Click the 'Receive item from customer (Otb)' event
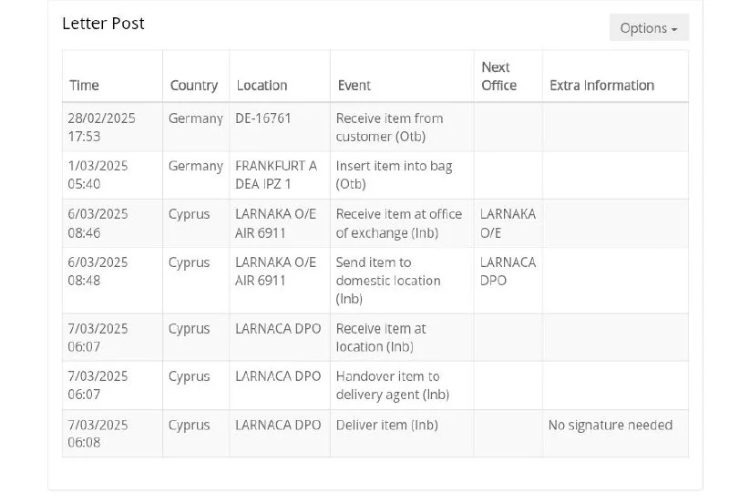 click(x=389, y=128)
